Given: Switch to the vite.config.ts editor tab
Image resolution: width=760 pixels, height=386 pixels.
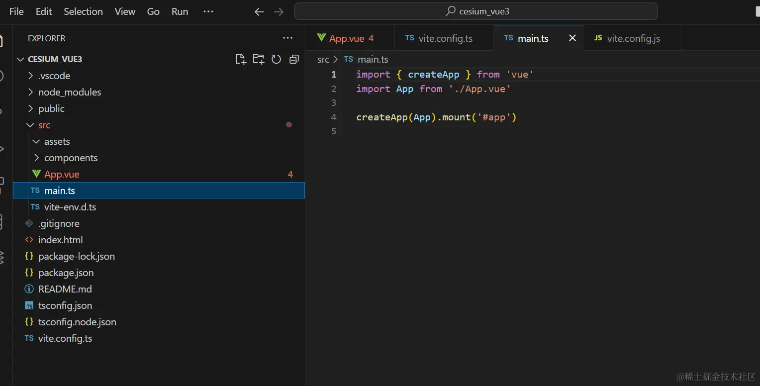Looking at the screenshot, I should coord(444,38).
